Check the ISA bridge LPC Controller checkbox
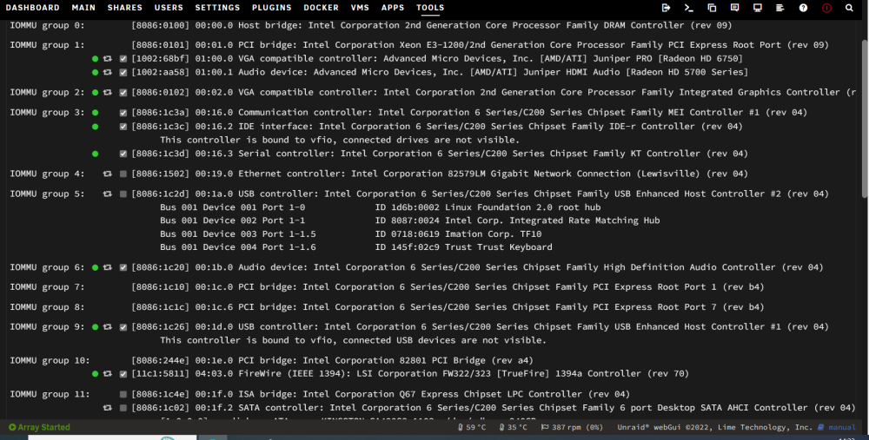The height and width of the screenshot is (440, 869). pyautogui.click(x=123, y=394)
